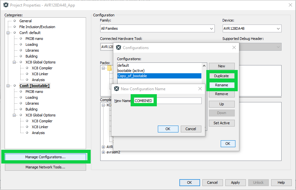296x190 pixels.
Task: Confirm new configuration name with OK
Action: (168, 129)
